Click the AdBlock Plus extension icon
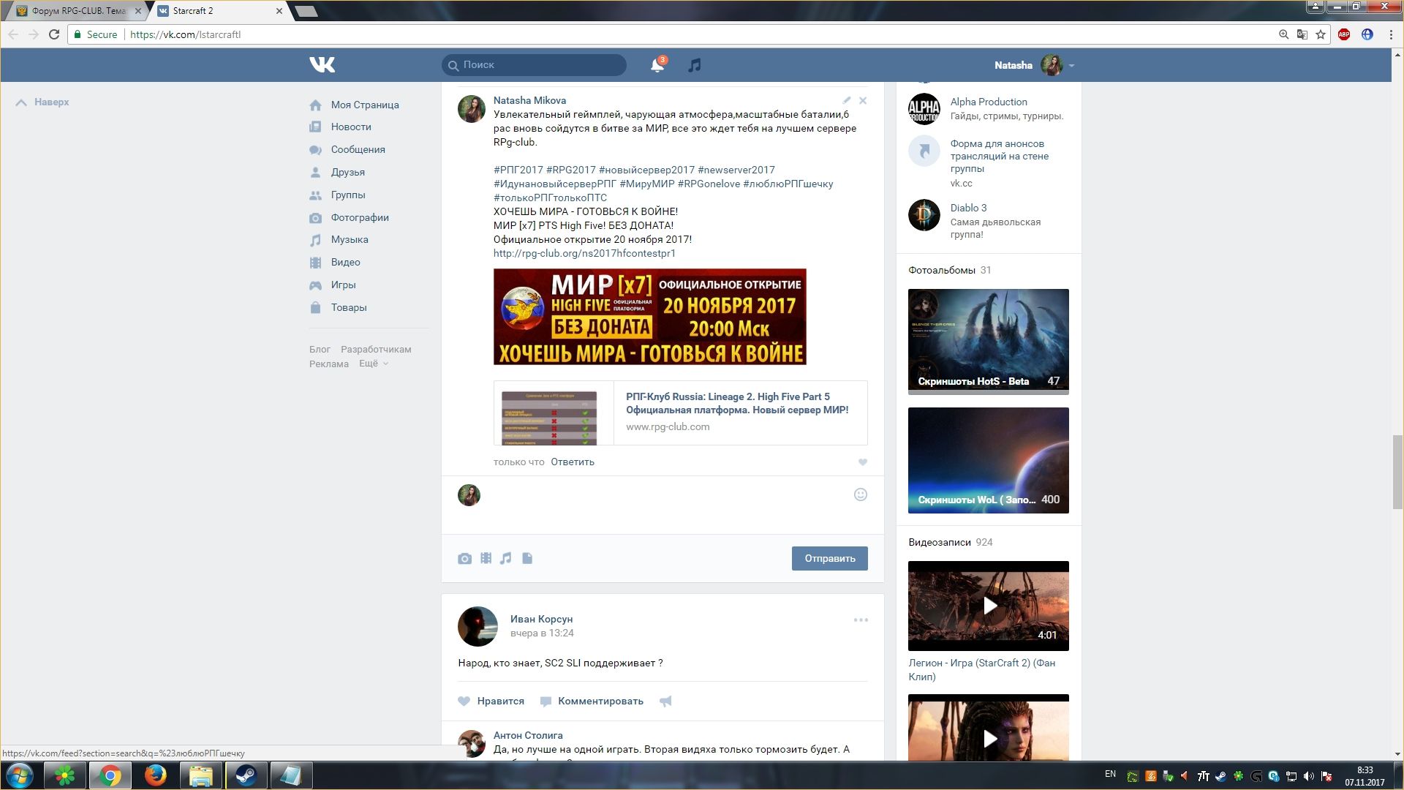Screen dimensions: 1404x790 pos(1344,34)
